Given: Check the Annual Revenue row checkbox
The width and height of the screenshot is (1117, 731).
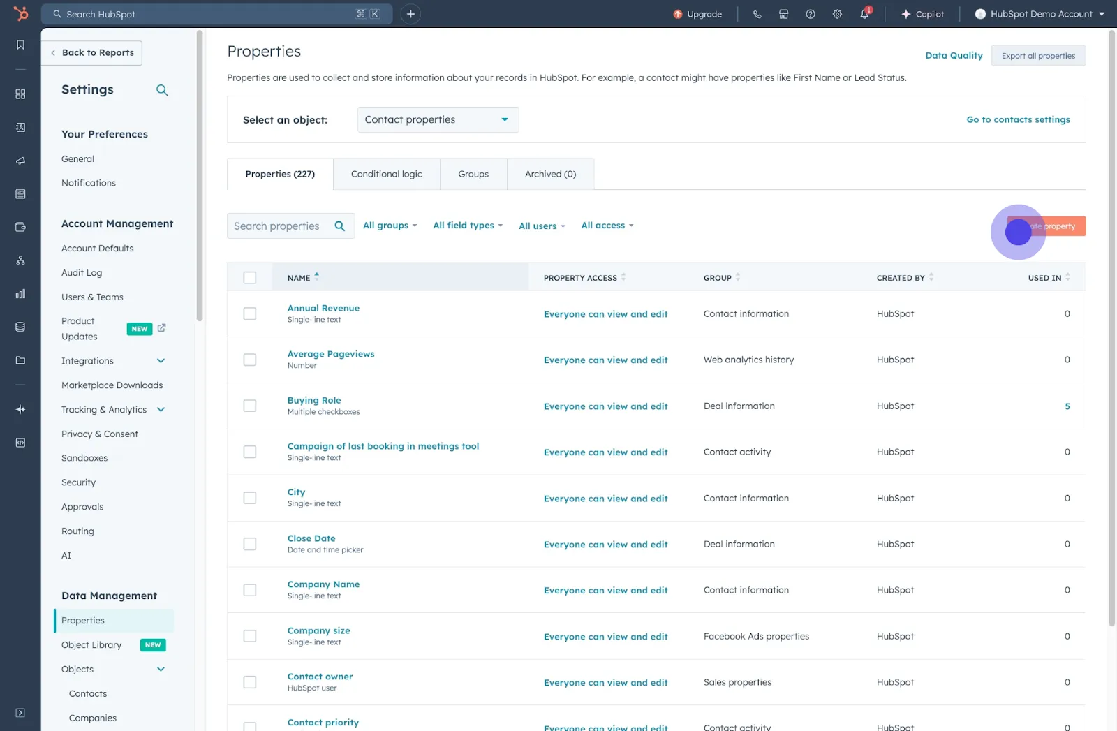Looking at the screenshot, I should pos(250,313).
